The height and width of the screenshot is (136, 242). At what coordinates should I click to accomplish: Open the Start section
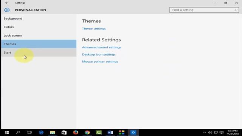39,53
